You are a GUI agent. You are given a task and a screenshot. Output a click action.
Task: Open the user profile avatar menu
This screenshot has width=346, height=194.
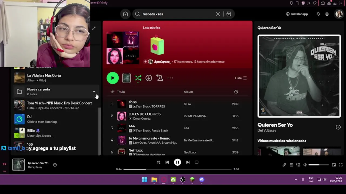click(x=339, y=14)
